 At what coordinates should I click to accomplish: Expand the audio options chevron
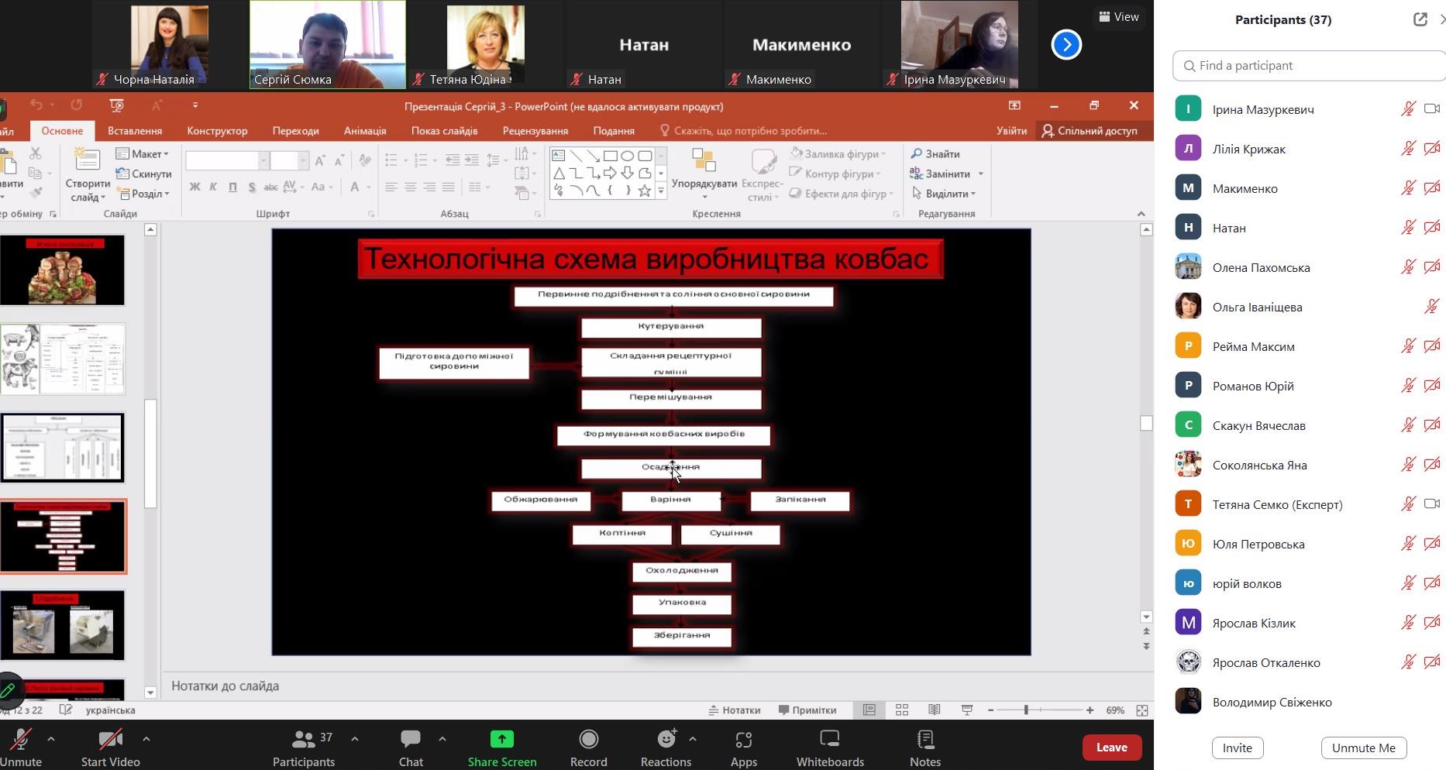[x=51, y=739]
